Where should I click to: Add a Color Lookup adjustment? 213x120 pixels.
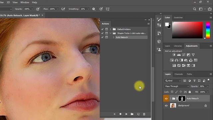196,60
